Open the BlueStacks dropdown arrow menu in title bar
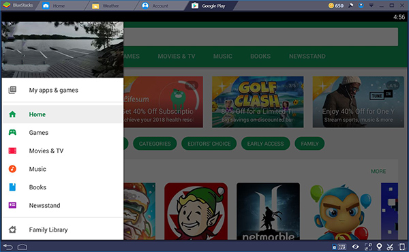 click(x=372, y=5)
